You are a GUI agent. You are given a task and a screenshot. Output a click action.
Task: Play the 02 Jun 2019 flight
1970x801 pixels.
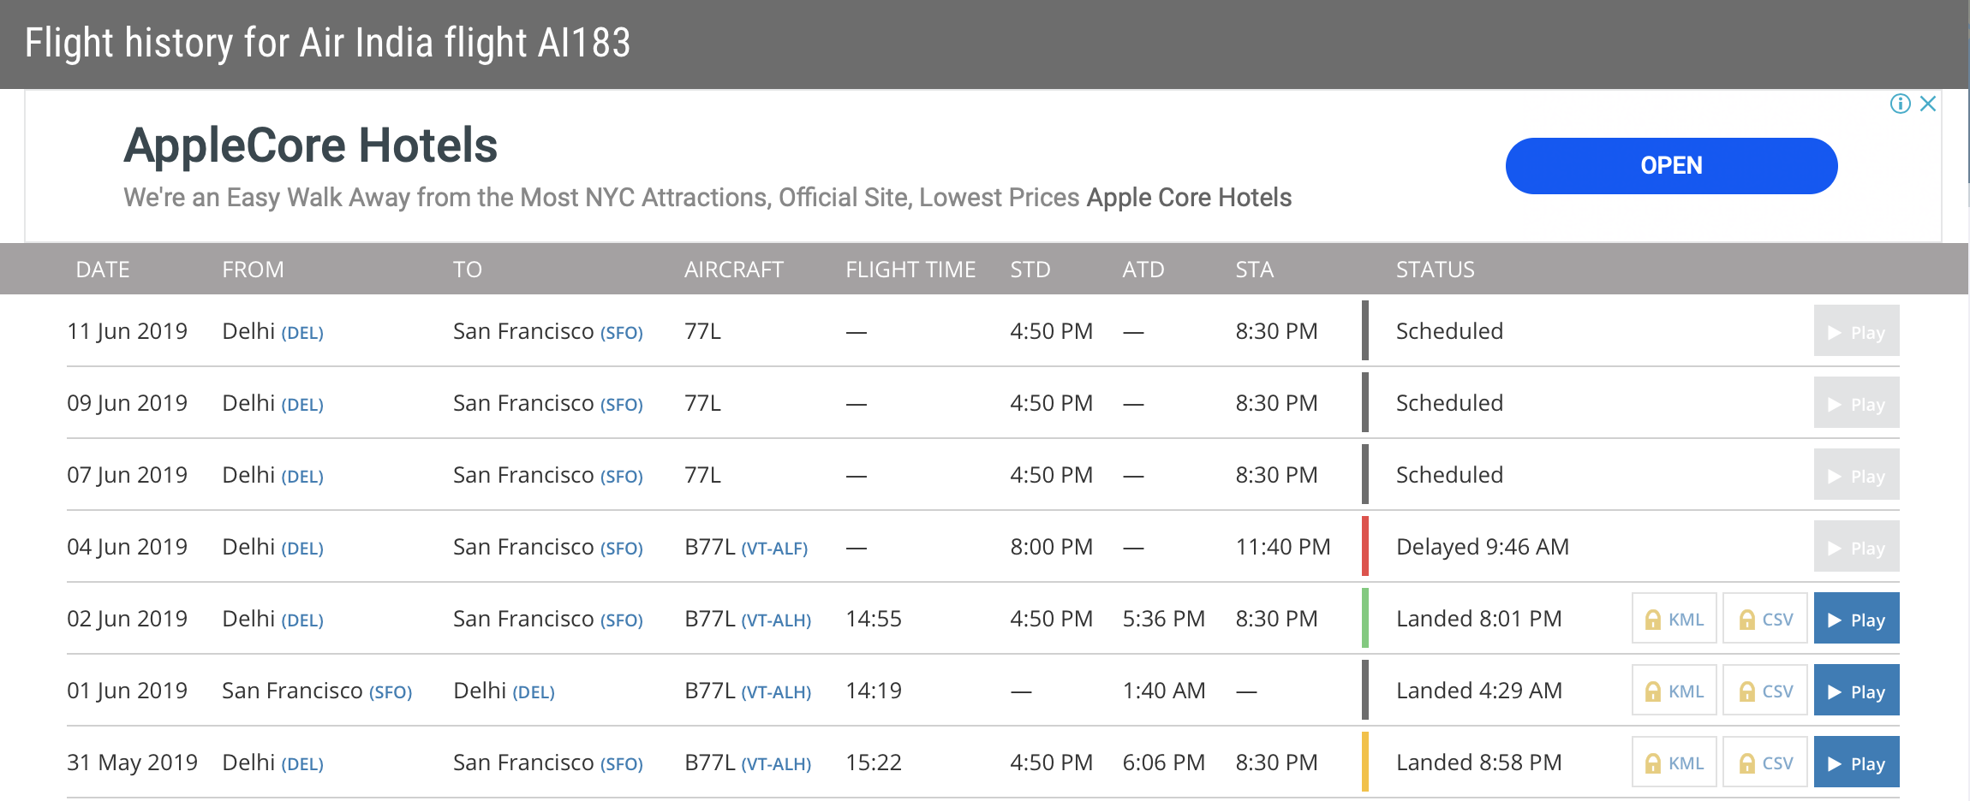[1856, 619]
